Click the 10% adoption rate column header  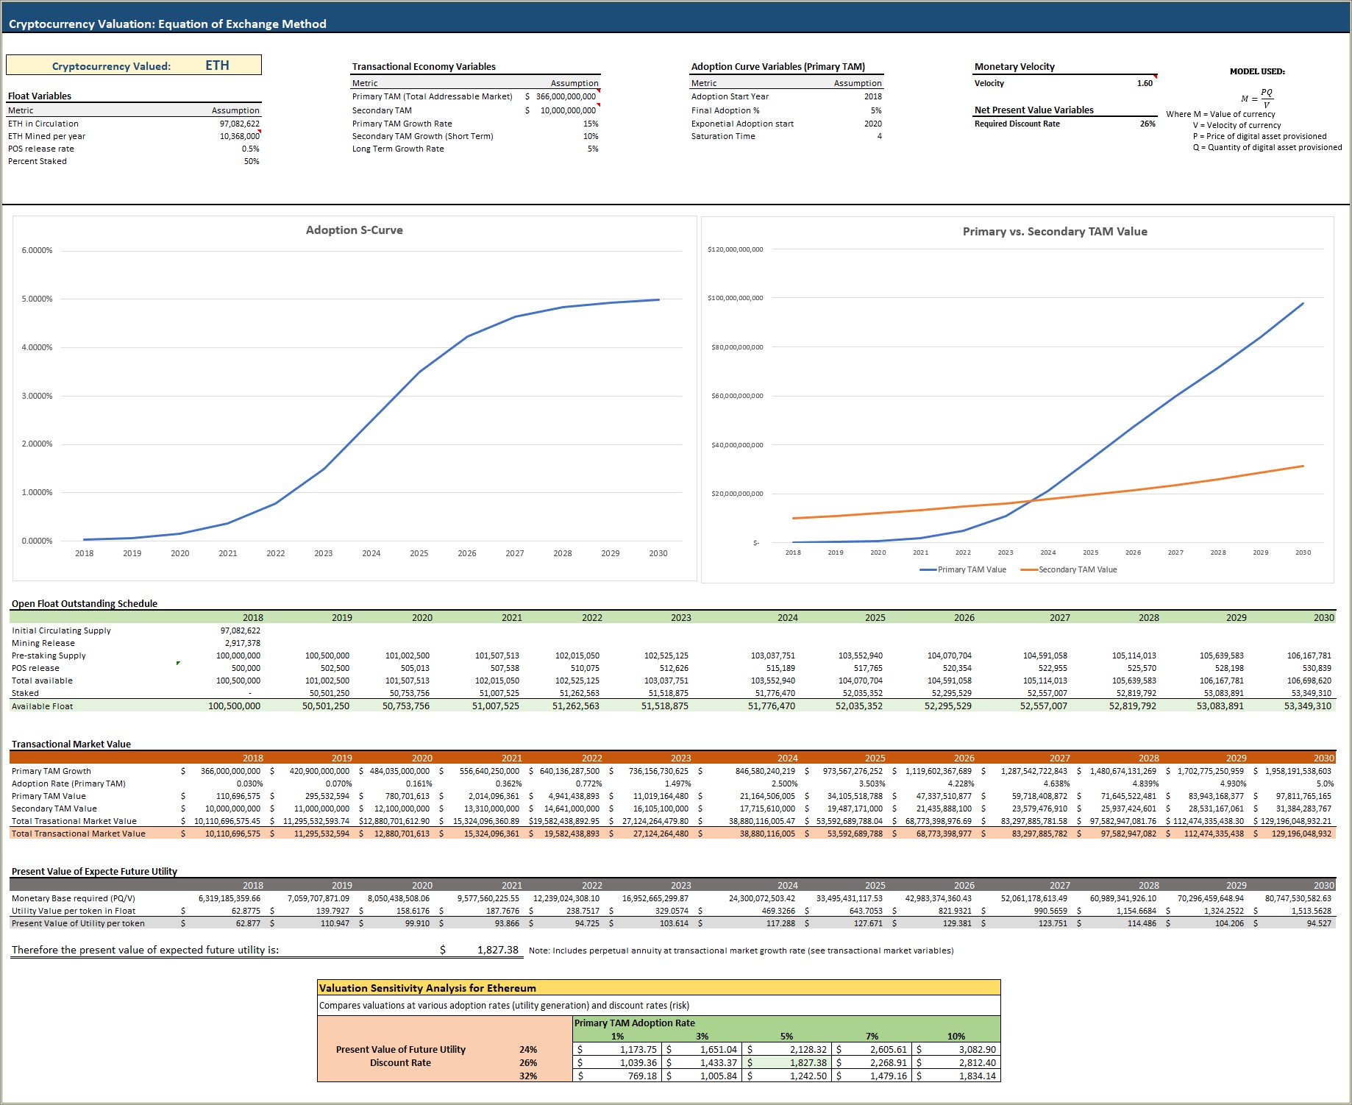pos(956,1036)
